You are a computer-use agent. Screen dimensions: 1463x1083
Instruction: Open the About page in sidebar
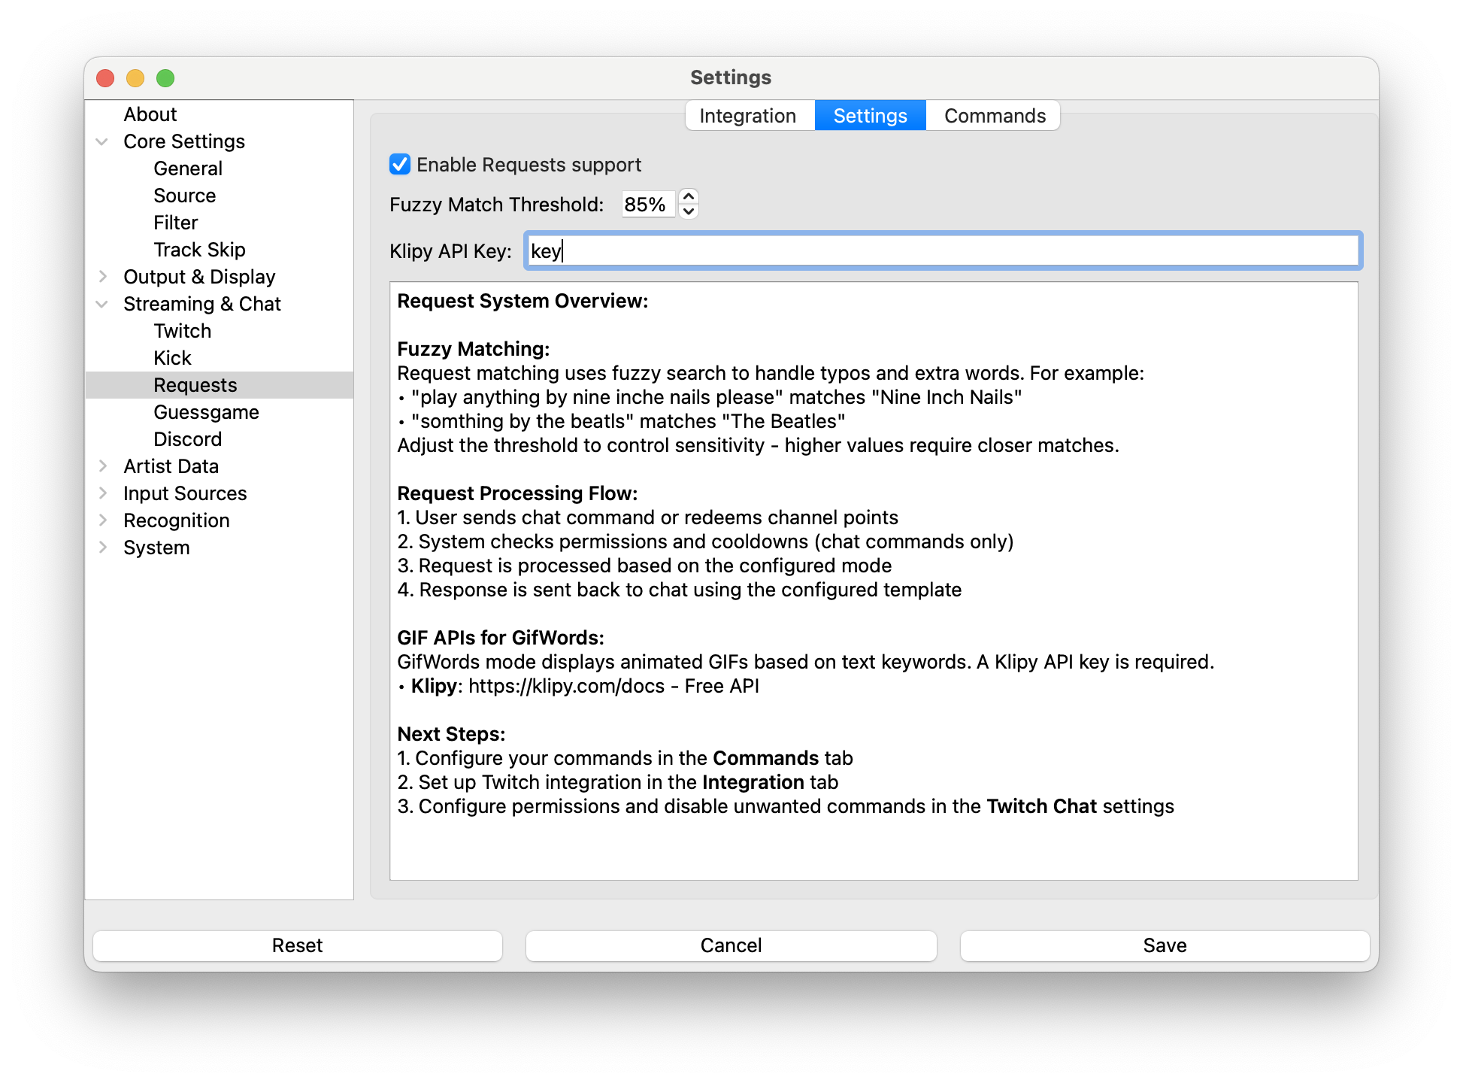click(150, 114)
